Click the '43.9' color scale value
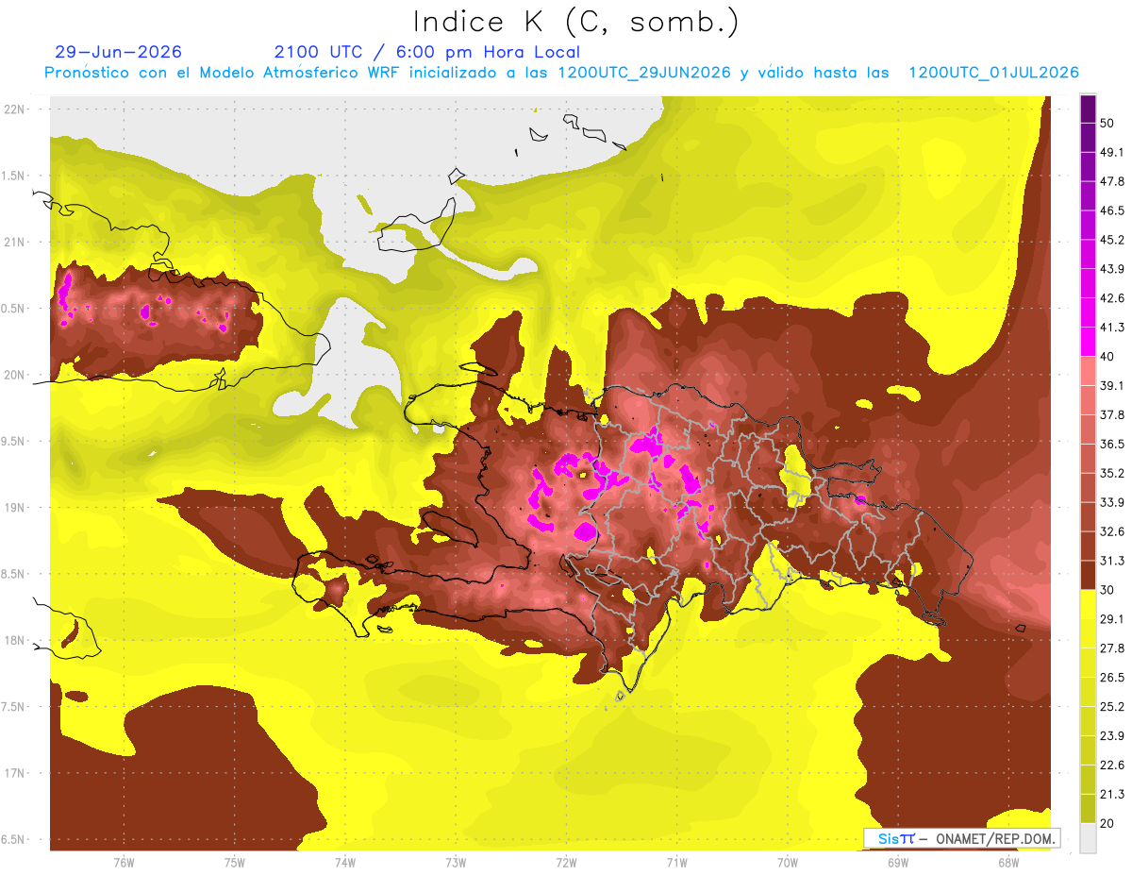The image size is (1132, 875). coord(1112,269)
